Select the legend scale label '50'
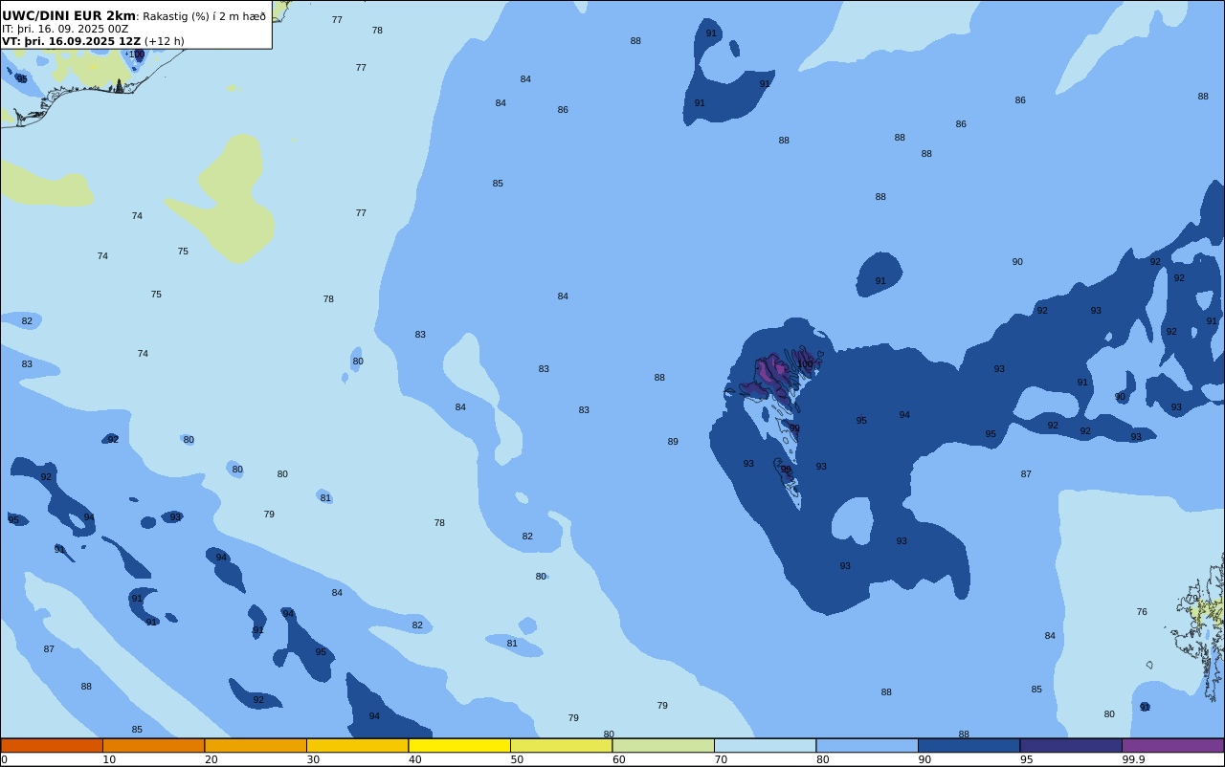1225x767 pixels. (517, 759)
